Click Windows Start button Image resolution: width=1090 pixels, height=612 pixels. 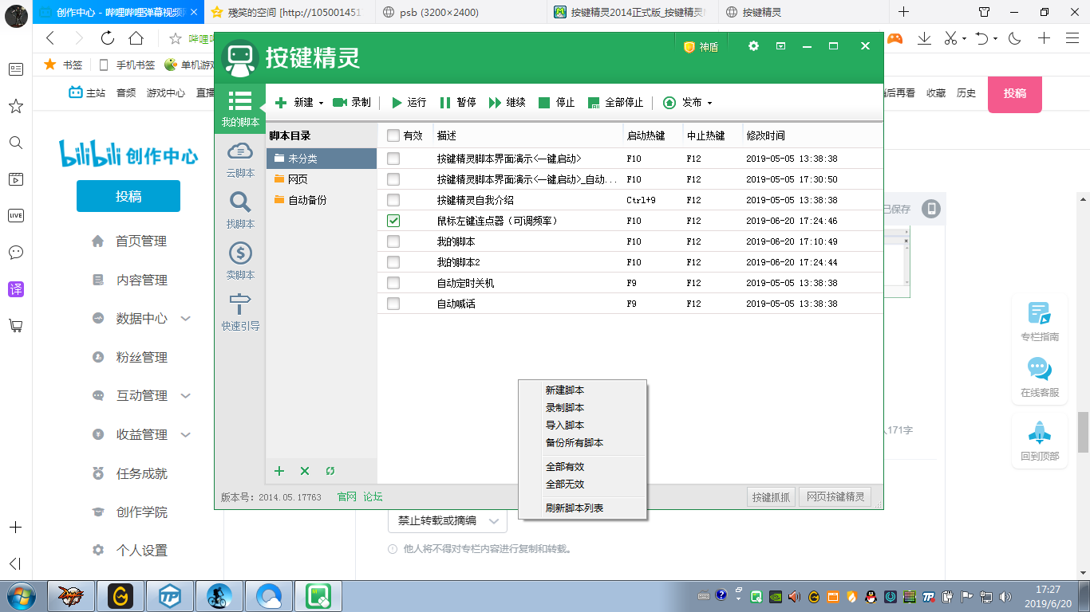click(21, 595)
